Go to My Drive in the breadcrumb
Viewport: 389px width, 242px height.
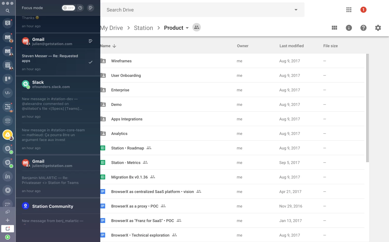pos(112,28)
